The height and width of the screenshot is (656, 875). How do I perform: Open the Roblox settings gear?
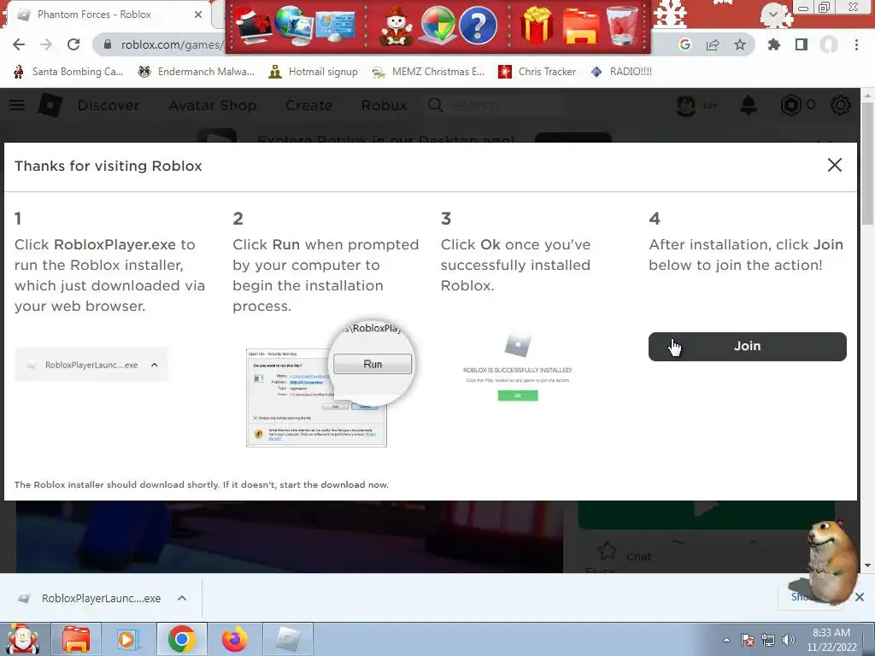841,105
